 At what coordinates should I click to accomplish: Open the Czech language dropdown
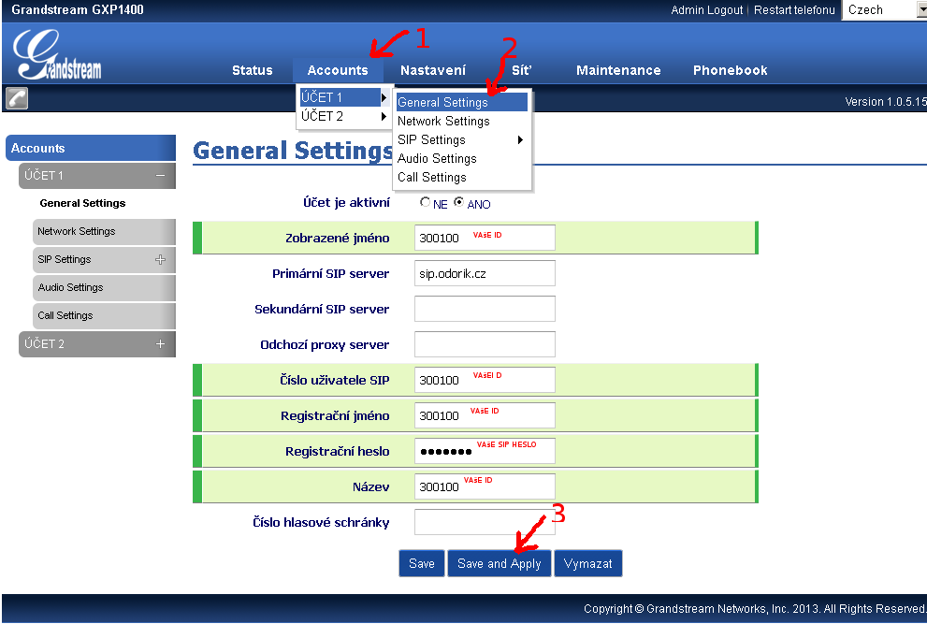tap(883, 10)
